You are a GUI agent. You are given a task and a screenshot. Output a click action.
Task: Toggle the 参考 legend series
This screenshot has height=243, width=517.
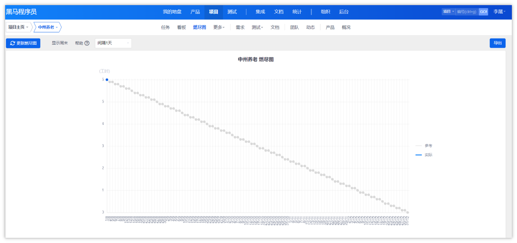click(x=424, y=146)
